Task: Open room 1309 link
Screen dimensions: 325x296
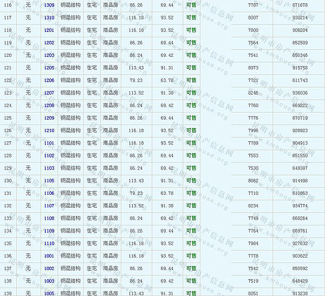Action: tap(49, 4)
